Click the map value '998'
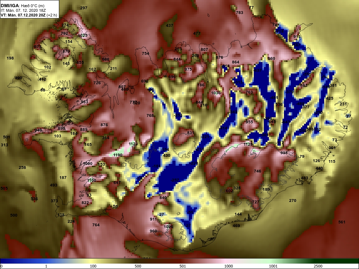The width and height of the screenshot is (359, 269). pyautogui.click(x=284, y=153)
